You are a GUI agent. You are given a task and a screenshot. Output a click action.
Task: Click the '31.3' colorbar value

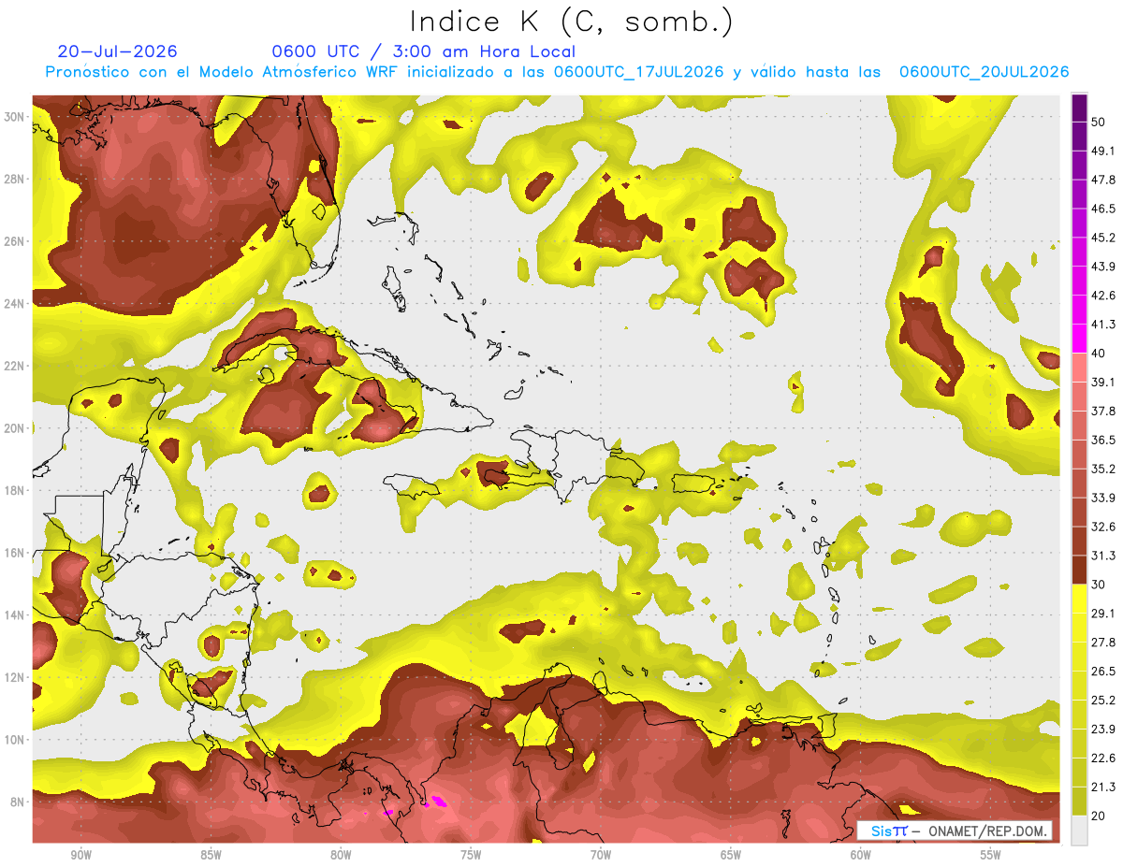(1103, 556)
